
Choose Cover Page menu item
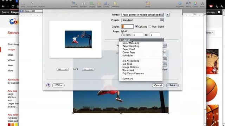[141, 52]
